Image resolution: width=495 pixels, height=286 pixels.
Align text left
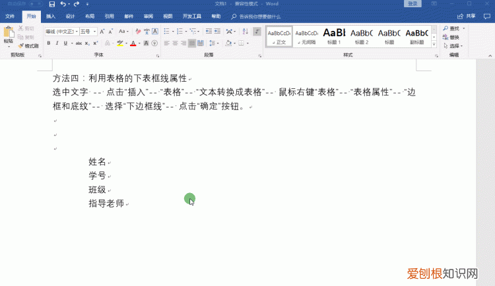[x=167, y=43]
